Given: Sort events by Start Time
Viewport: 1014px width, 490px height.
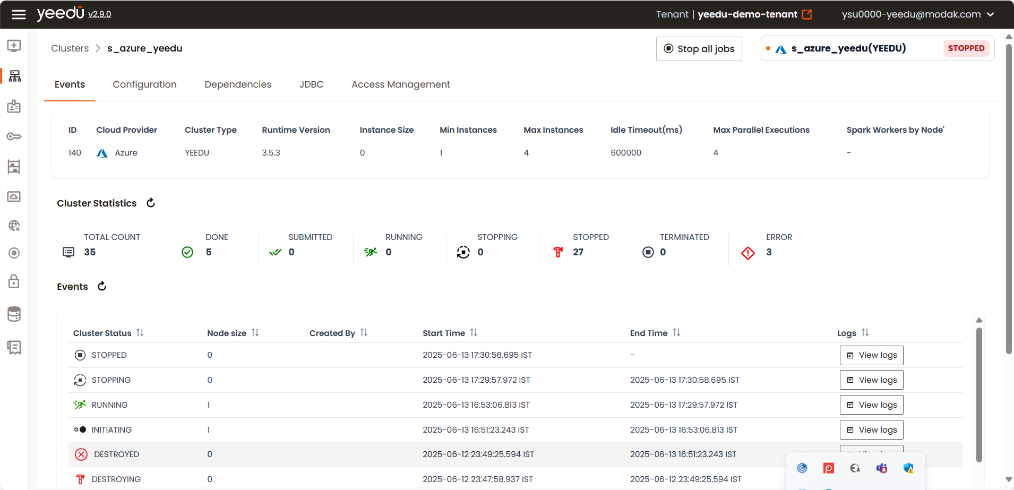Looking at the screenshot, I should (x=474, y=332).
